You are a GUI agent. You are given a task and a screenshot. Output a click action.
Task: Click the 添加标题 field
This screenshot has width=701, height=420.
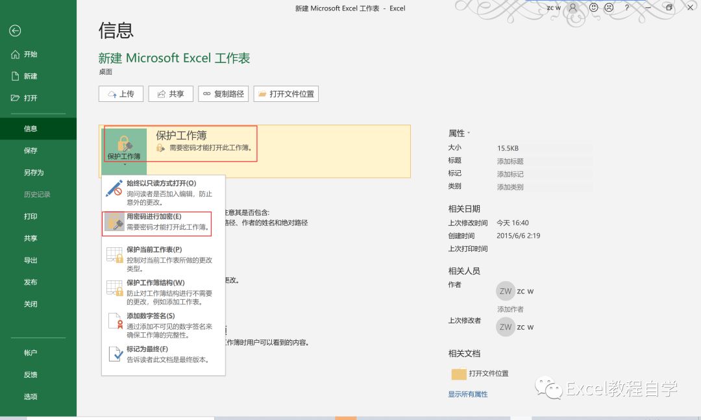coord(544,161)
